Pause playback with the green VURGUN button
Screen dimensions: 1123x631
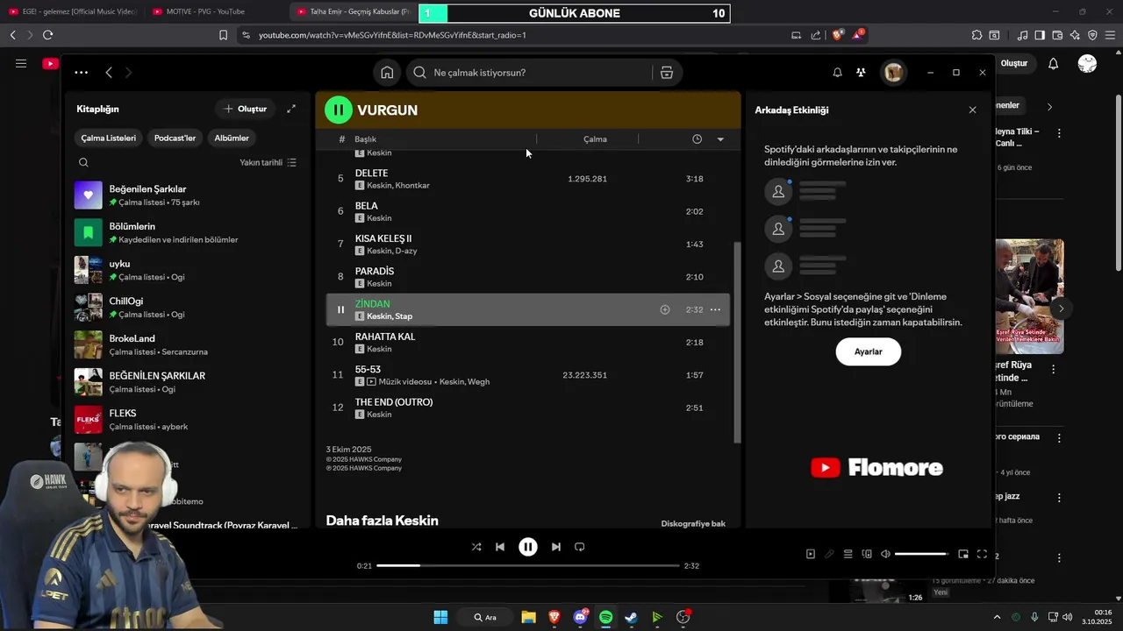coord(338,110)
